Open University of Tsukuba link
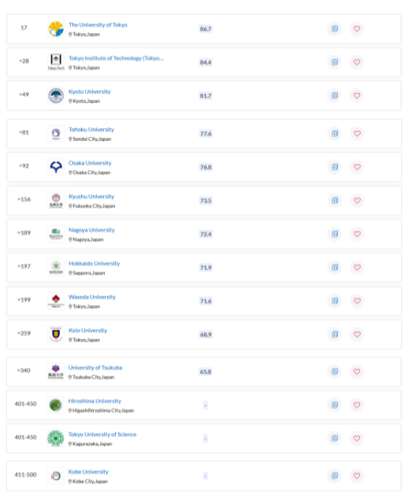This screenshot has width=416, height=503. (x=95, y=368)
